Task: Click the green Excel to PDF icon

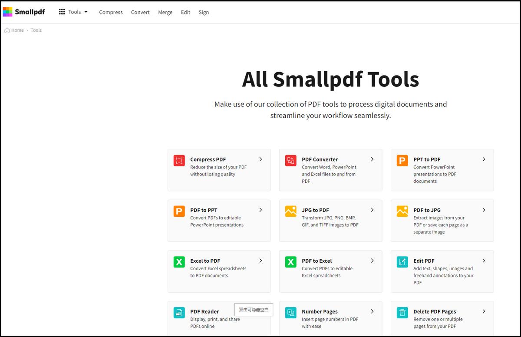Action: tap(179, 262)
